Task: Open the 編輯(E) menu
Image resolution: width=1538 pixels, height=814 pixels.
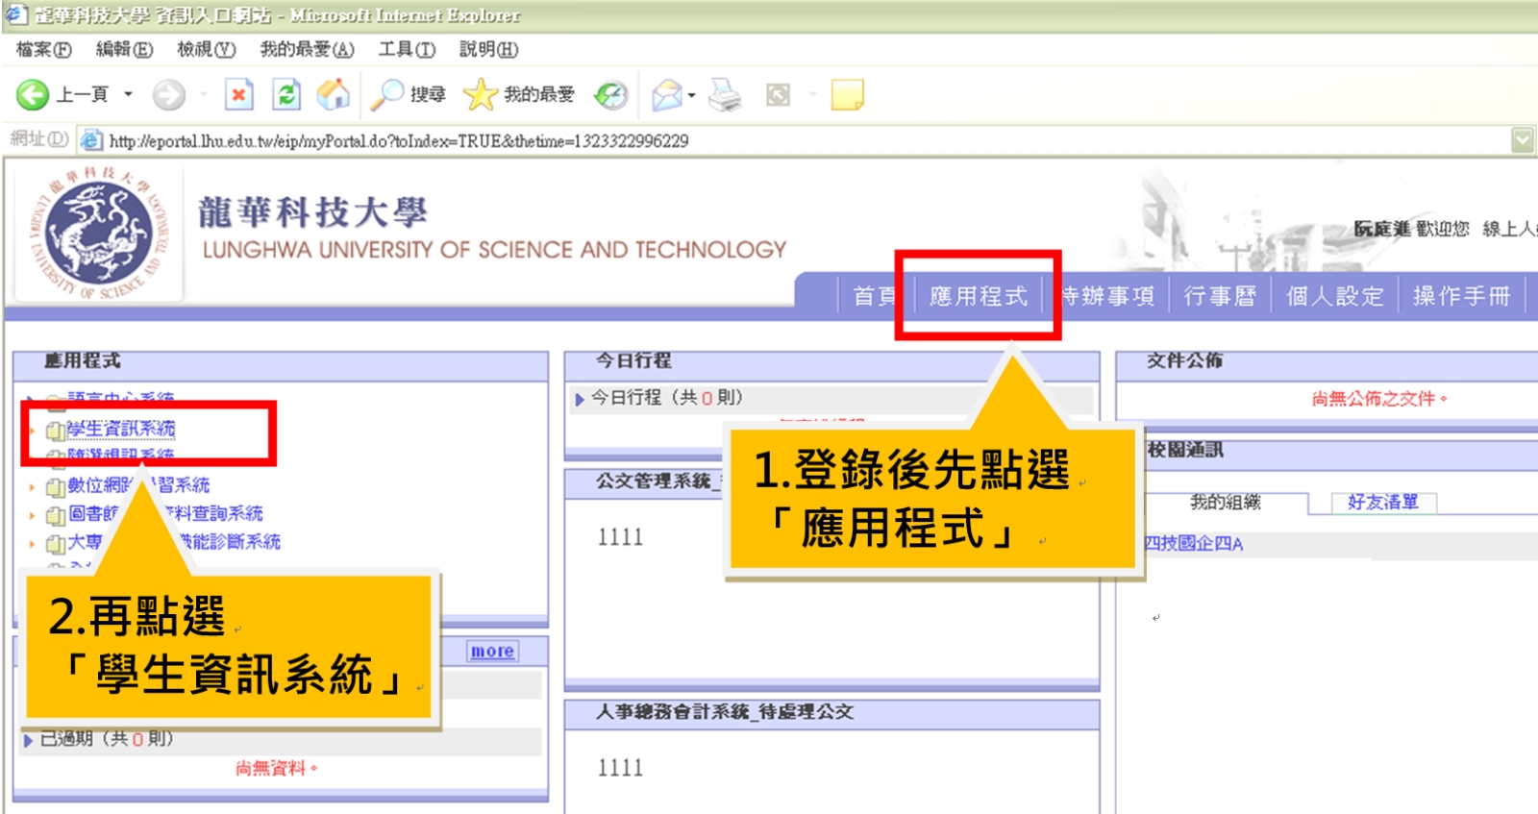Action: 124,49
